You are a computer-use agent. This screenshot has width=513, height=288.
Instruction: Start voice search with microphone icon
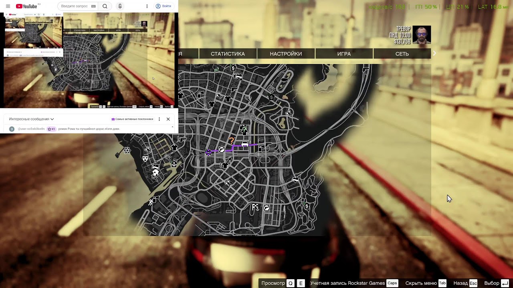(120, 6)
